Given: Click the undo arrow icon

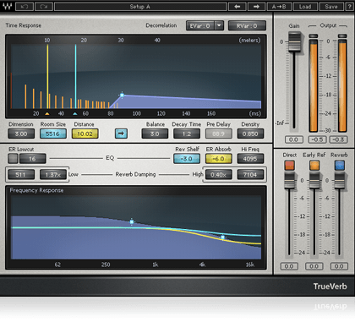Looking at the screenshot, I should click(25, 6).
